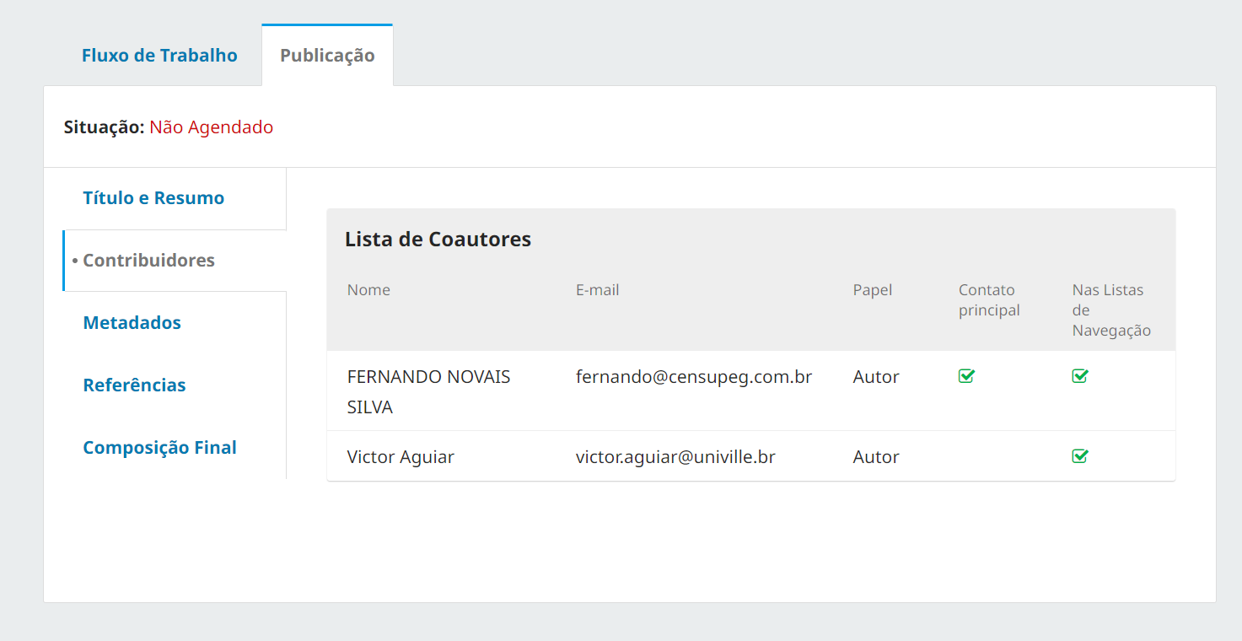The width and height of the screenshot is (1242, 641).
Task: Click the name FERNANDO NOVAIS SILVA
Action: point(428,391)
